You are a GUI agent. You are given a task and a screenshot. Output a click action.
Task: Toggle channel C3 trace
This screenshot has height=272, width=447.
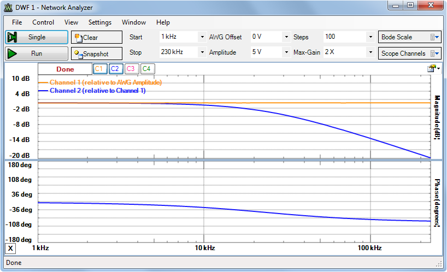click(x=131, y=69)
